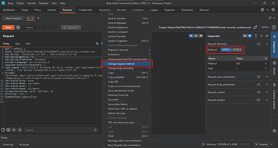This screenshot has height=148, width=278.
Task: Click the request editor Search field
Action: [61, 130]
